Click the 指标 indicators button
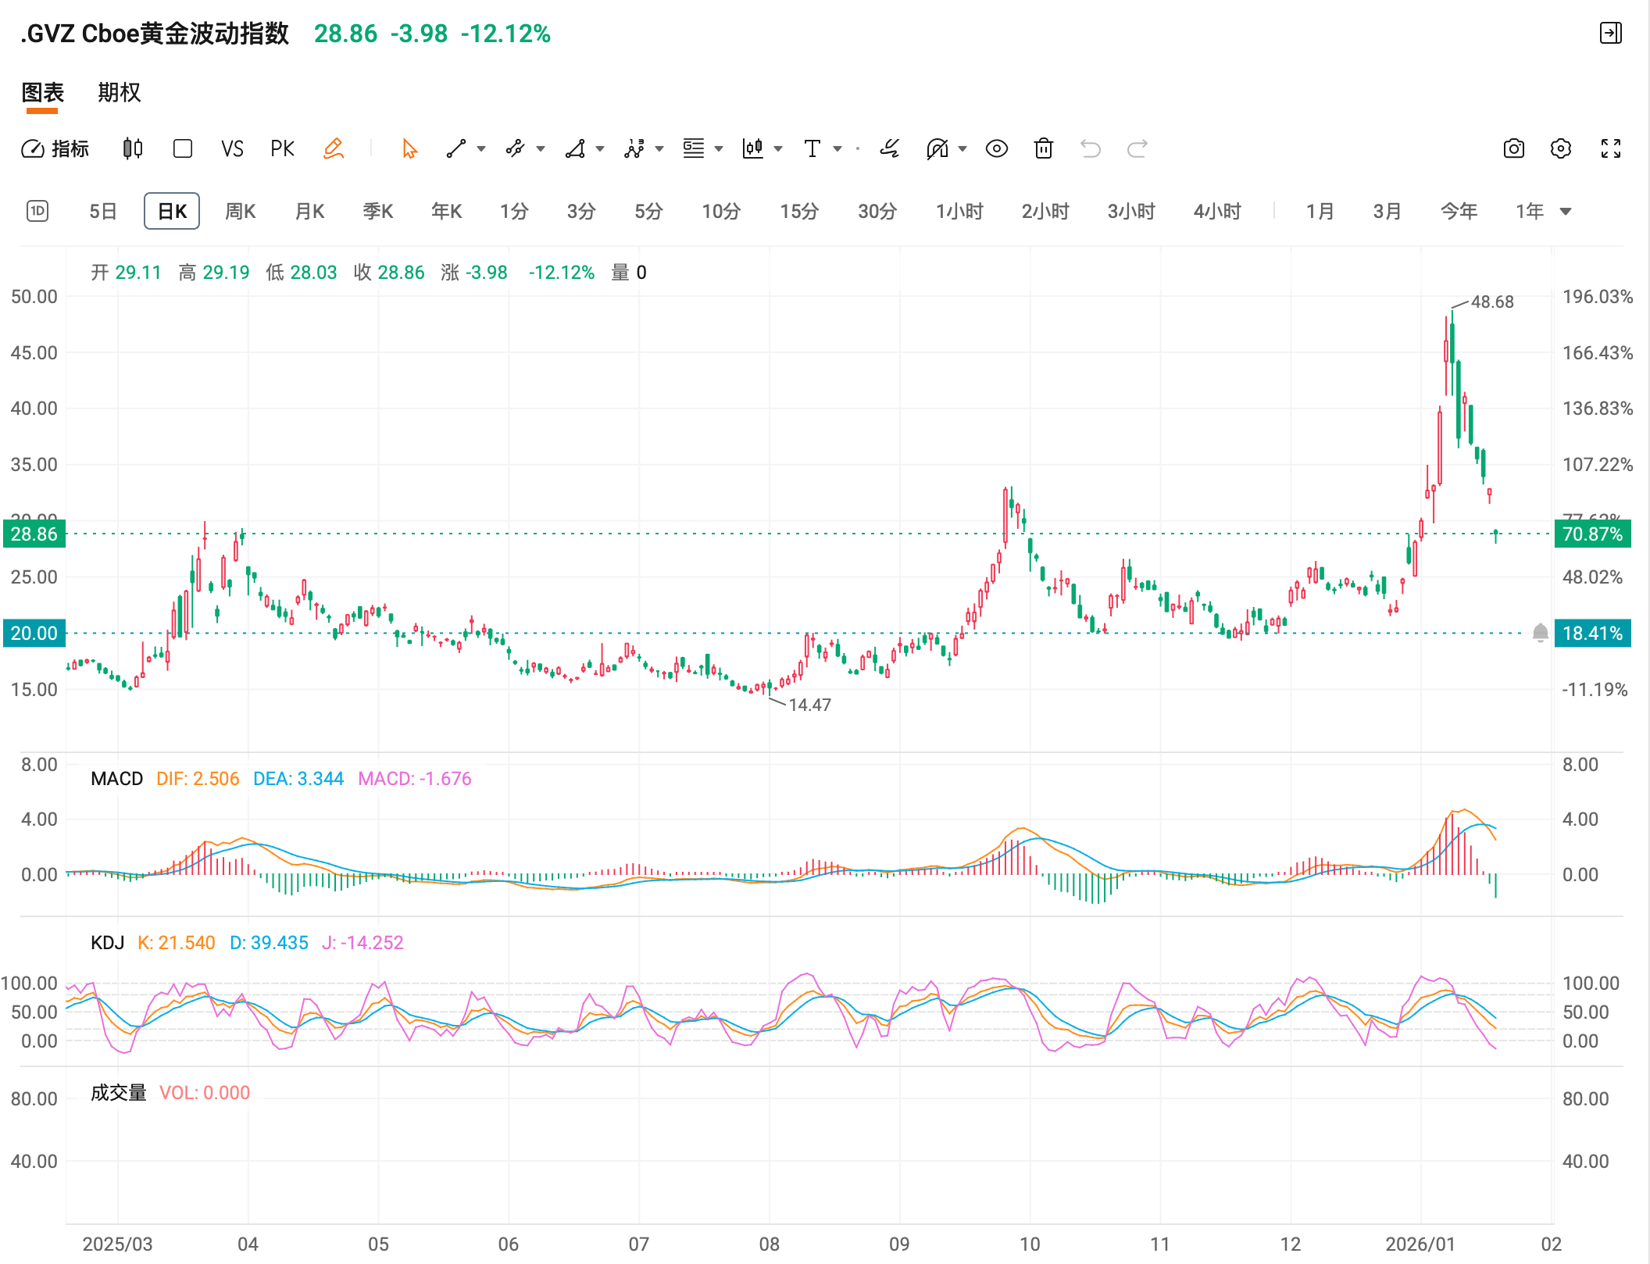1650x1264 pixels. click(55, 148)
